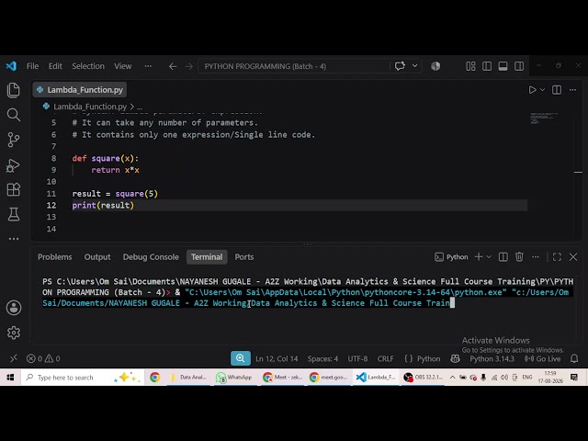588x441 pixels.
Task: Run Python file play button
Action: click(532, 90)
